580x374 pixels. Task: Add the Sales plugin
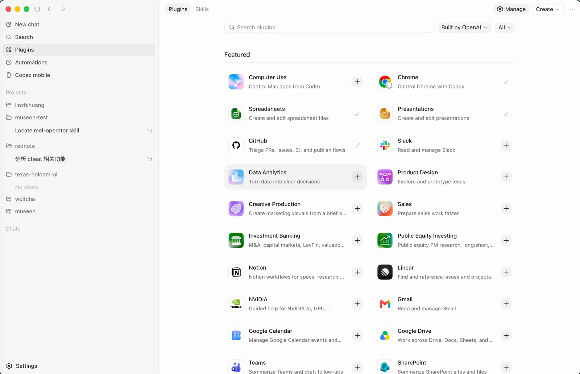(x=506, y=209)
